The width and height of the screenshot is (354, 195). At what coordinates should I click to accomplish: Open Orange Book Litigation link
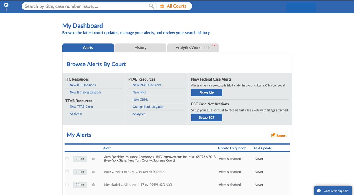pos(148,107)
